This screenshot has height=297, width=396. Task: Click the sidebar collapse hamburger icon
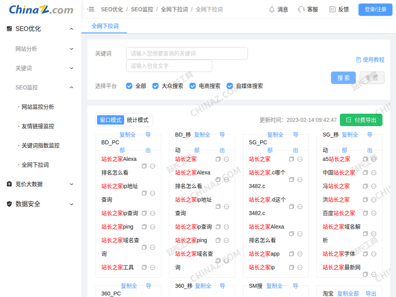click(x=91, y=9)
